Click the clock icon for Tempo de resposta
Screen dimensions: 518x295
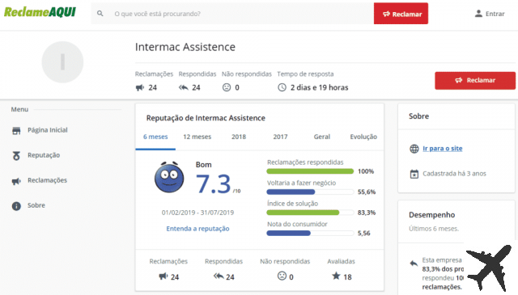tap(282, 87)
